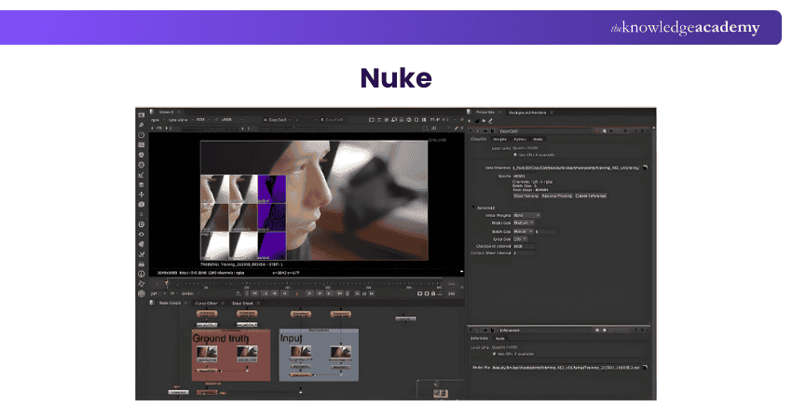Open the Global frame range dropdown

tap(190, 293)
